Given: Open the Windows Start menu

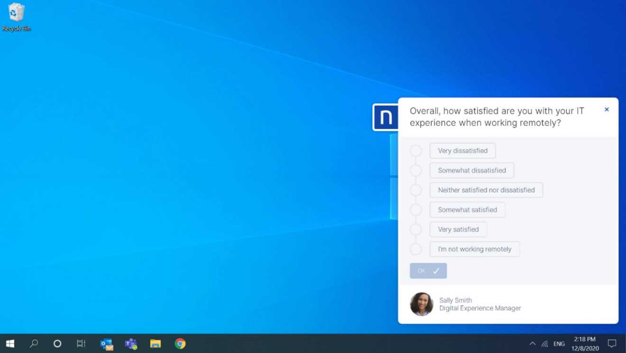Looking at the screenshot, I should pos(10,344).
